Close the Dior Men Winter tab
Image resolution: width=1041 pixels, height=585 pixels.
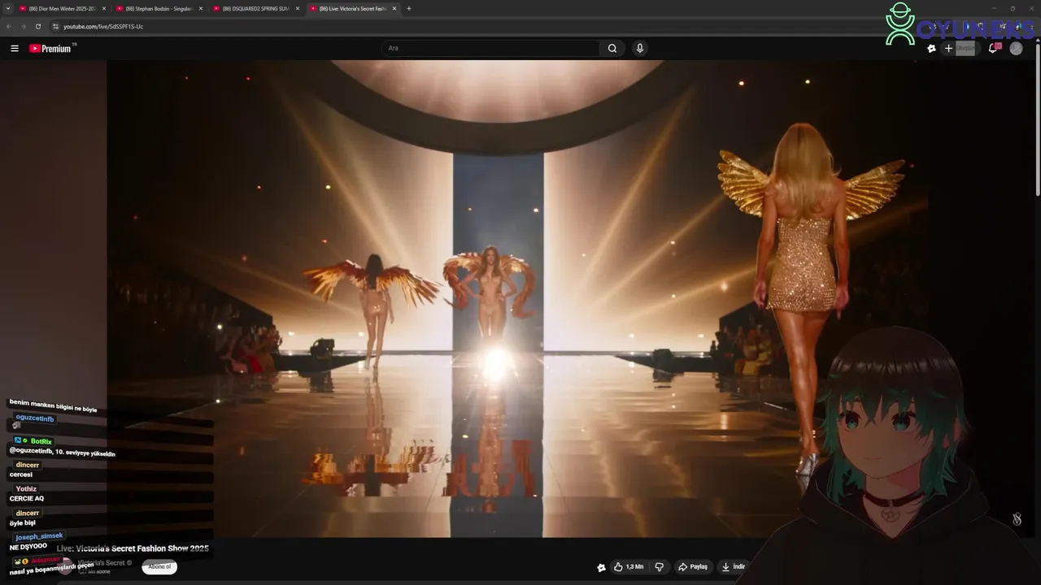pos(104,9)
